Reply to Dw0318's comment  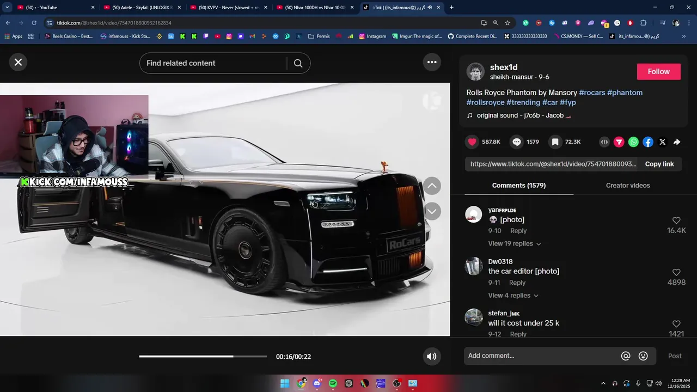(x=517, y=283)
